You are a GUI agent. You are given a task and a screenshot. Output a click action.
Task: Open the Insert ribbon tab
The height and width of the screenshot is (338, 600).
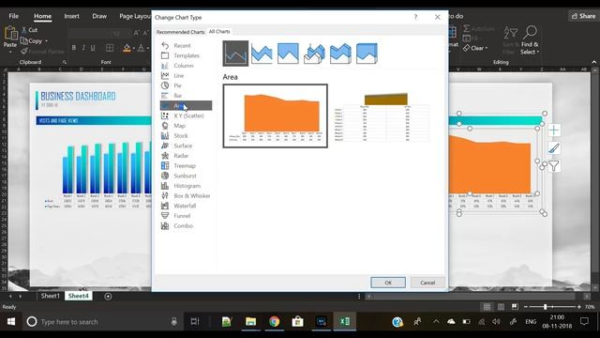tap(71, 16)
